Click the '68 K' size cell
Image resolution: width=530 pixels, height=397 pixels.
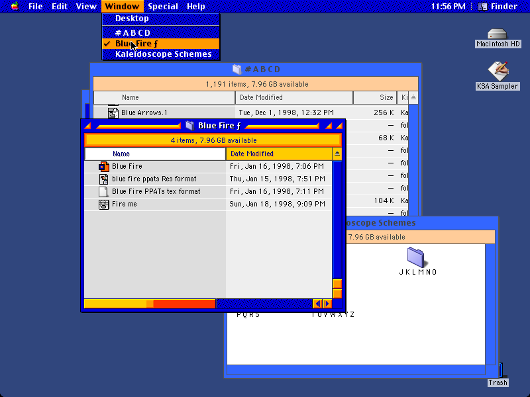[x=386, y=138]
